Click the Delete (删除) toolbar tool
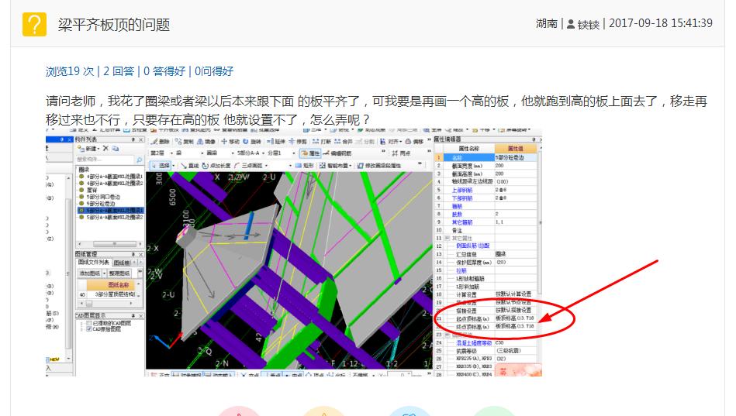Screen dimensions: 736x416 point(161,141)
